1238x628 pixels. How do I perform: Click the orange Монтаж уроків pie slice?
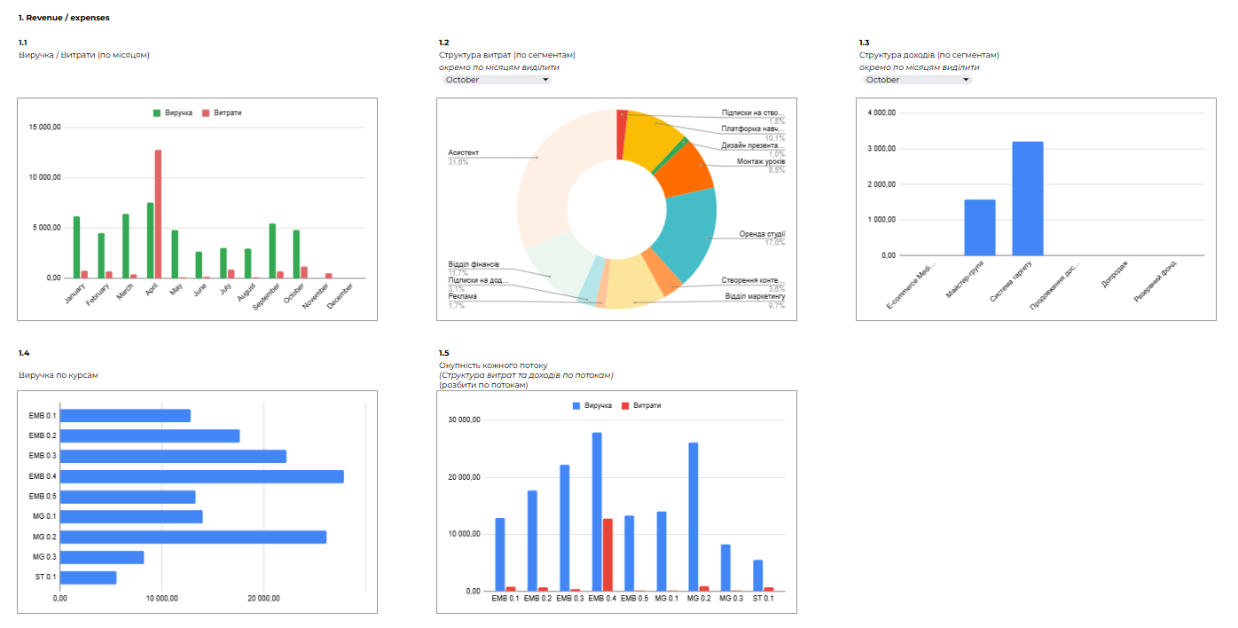tap(687, 173)
